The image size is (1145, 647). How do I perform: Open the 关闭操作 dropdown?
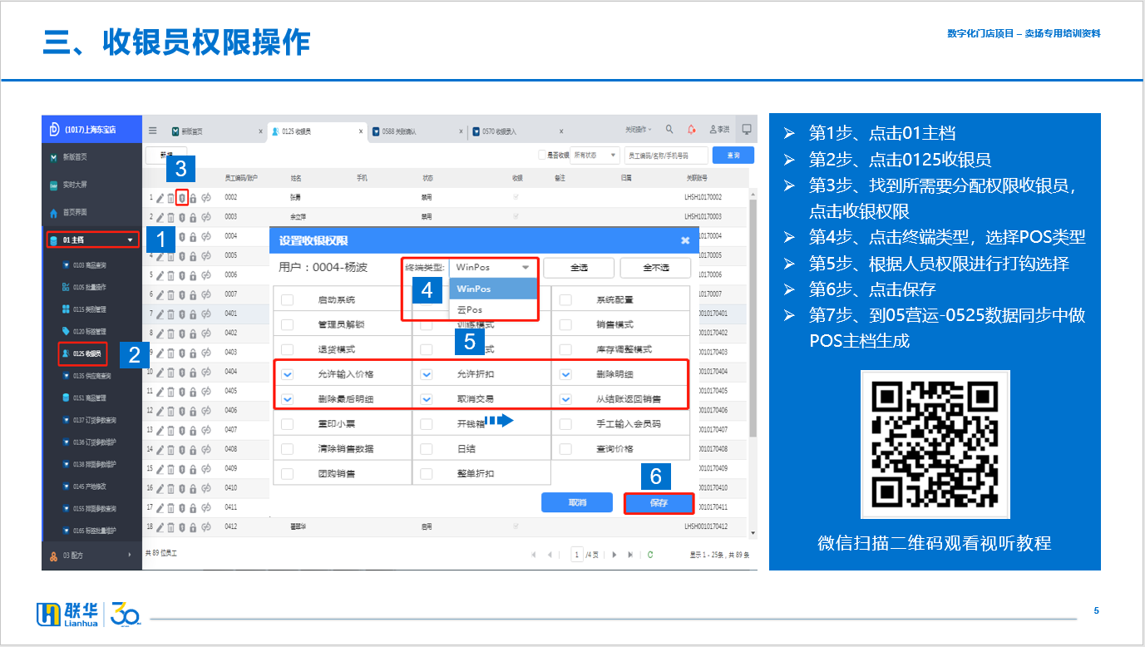(x=639, y=130)
